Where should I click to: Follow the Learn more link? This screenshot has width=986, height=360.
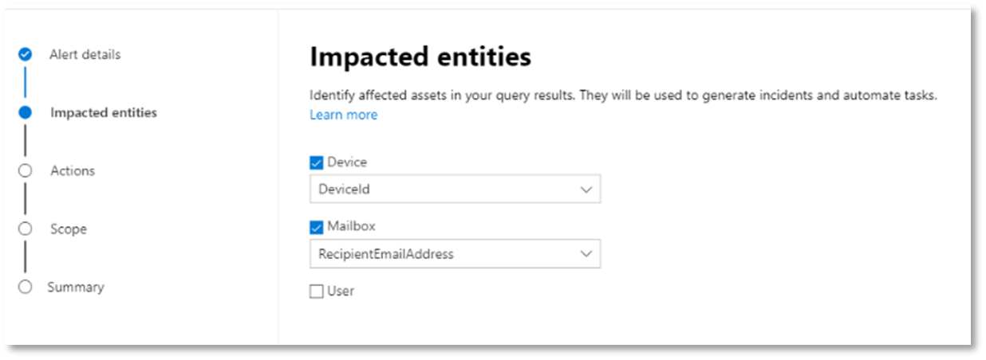(343, 115)
